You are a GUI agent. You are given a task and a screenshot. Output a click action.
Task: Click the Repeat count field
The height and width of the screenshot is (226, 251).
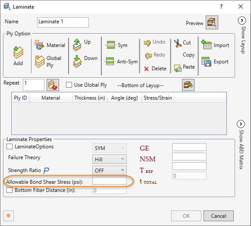click(34, 85)
